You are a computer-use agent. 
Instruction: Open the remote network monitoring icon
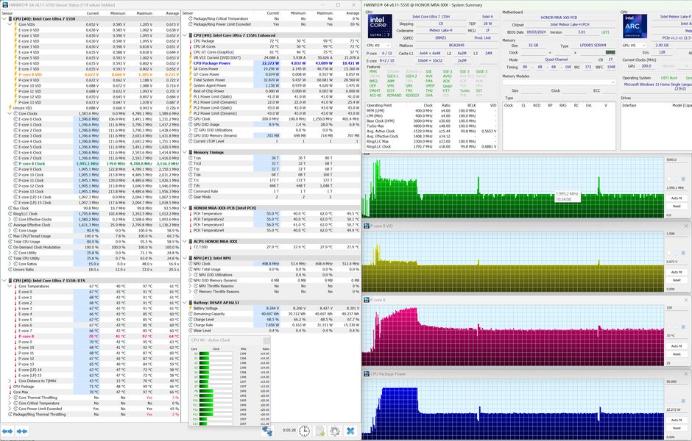point(267,431)
